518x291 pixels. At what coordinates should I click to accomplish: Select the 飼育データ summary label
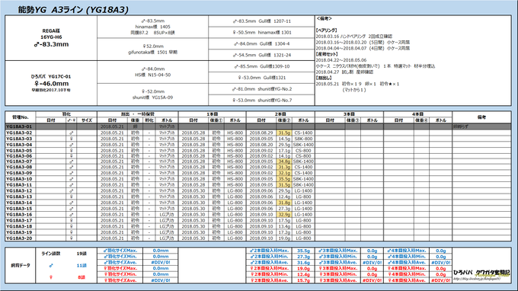pos(20,266)
